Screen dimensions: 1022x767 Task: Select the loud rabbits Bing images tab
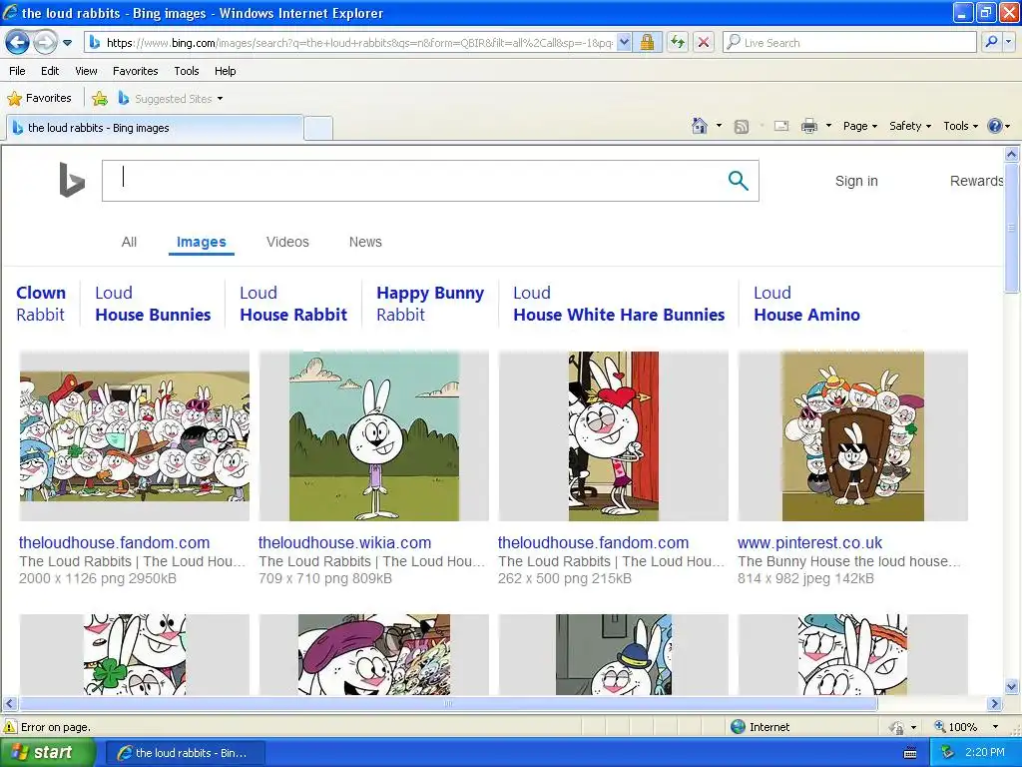155,128
